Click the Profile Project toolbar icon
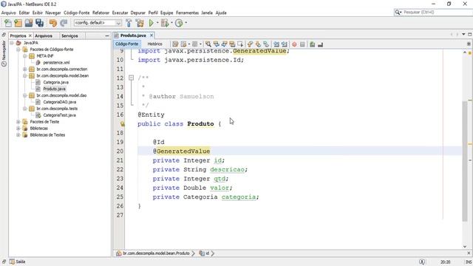Viewport: 473px width, 266px height. tap(179, 23)
